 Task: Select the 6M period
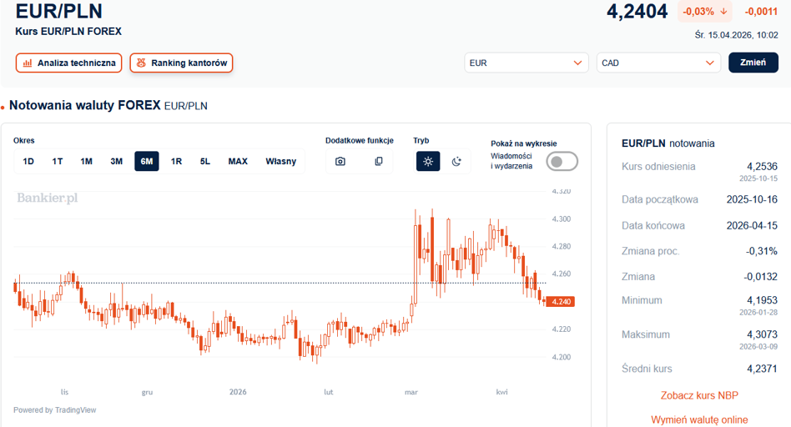click(147, 161)
